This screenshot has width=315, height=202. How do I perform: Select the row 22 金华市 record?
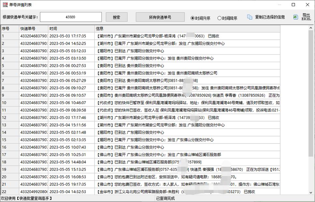coord(130,192)
